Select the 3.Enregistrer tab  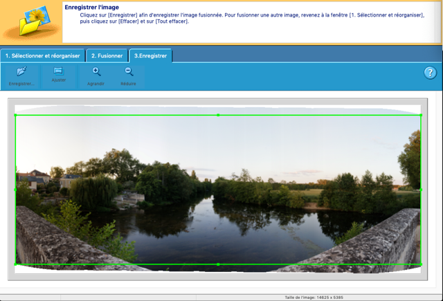[150, 55]
